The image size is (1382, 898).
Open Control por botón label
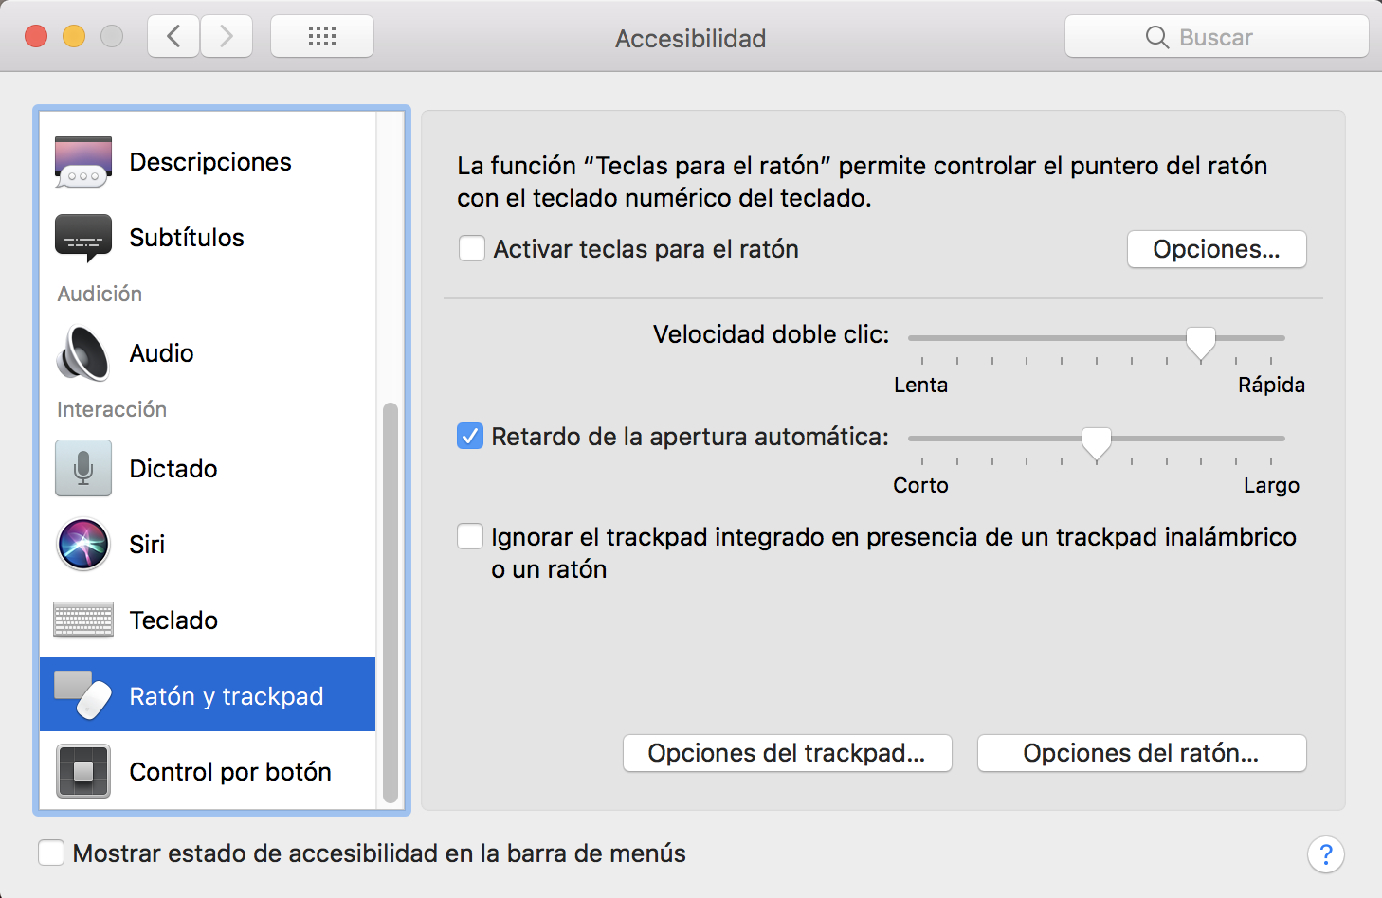230,772
